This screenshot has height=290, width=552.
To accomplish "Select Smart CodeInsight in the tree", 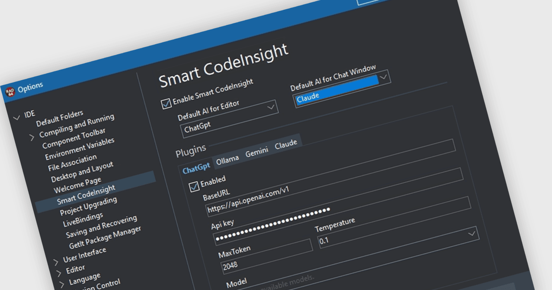I will coord(86,194).
